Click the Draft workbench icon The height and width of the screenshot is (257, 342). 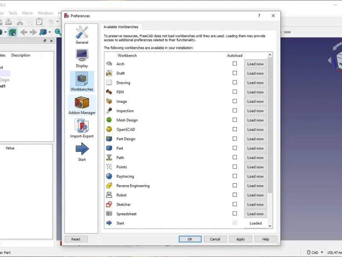(109, 73)
